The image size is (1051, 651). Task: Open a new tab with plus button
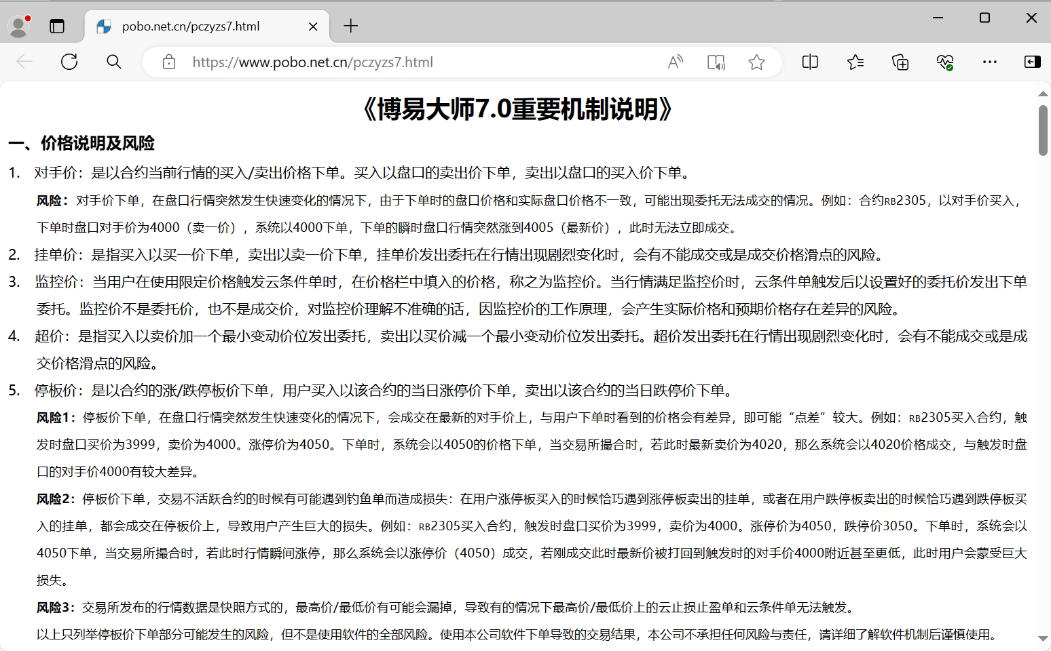coord(350,26)
